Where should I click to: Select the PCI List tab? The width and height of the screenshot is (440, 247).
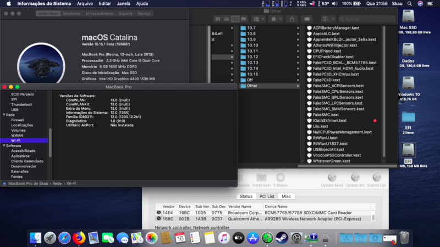(267, 197)
